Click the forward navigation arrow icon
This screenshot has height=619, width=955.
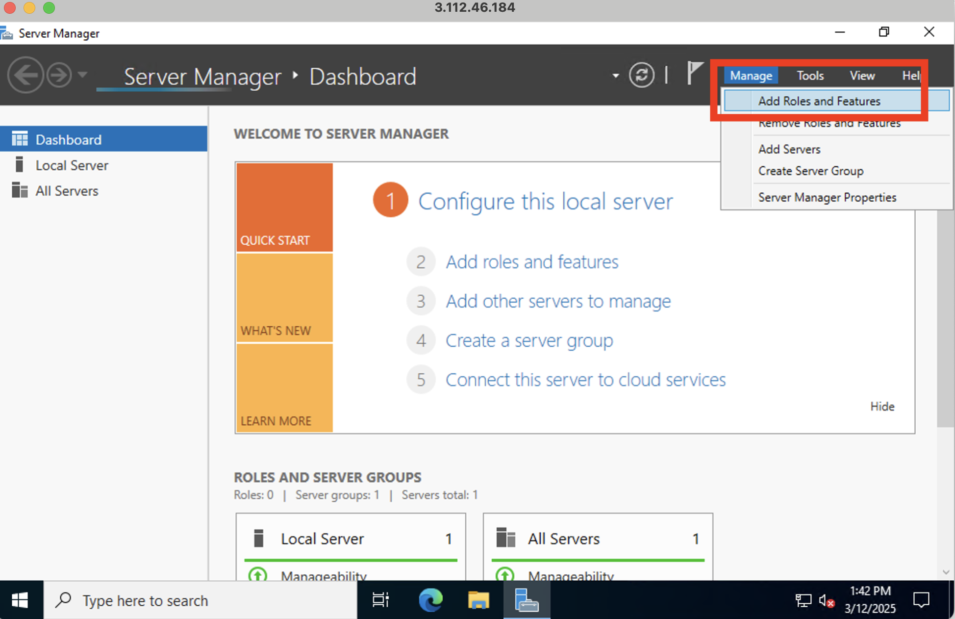pos(59,75)
